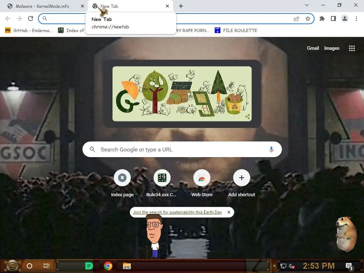
Task: Focus the Chrome address bar
Action: pos(176,18)
